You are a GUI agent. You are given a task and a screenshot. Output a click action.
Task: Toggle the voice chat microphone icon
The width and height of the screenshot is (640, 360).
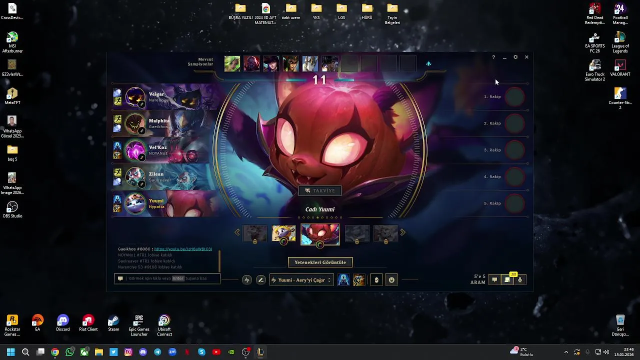(x=520, y=280)
